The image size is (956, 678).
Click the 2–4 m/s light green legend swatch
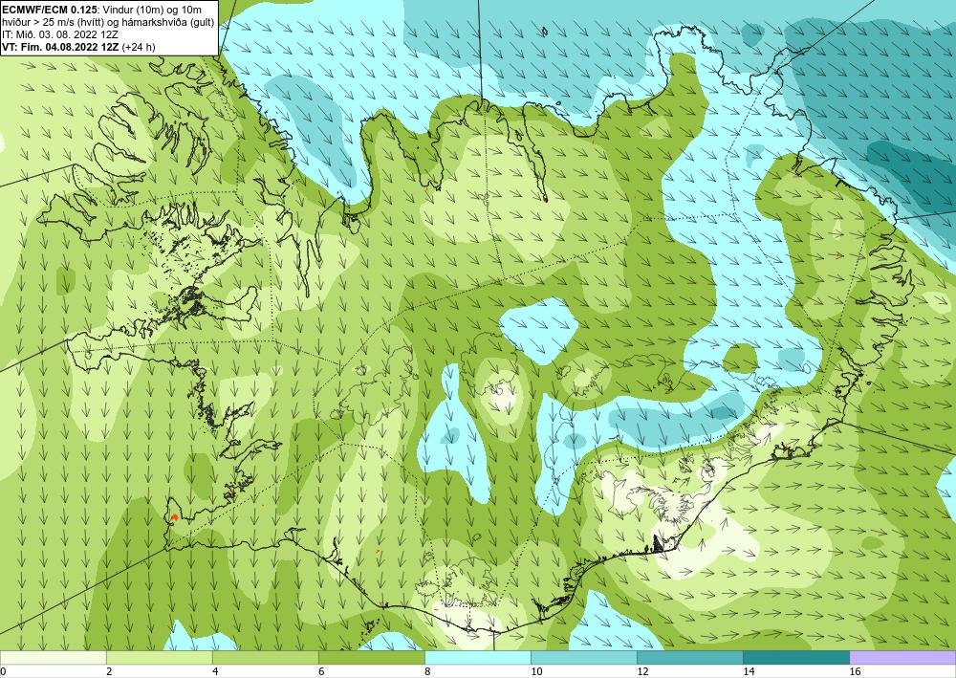[x=159, y=657]
